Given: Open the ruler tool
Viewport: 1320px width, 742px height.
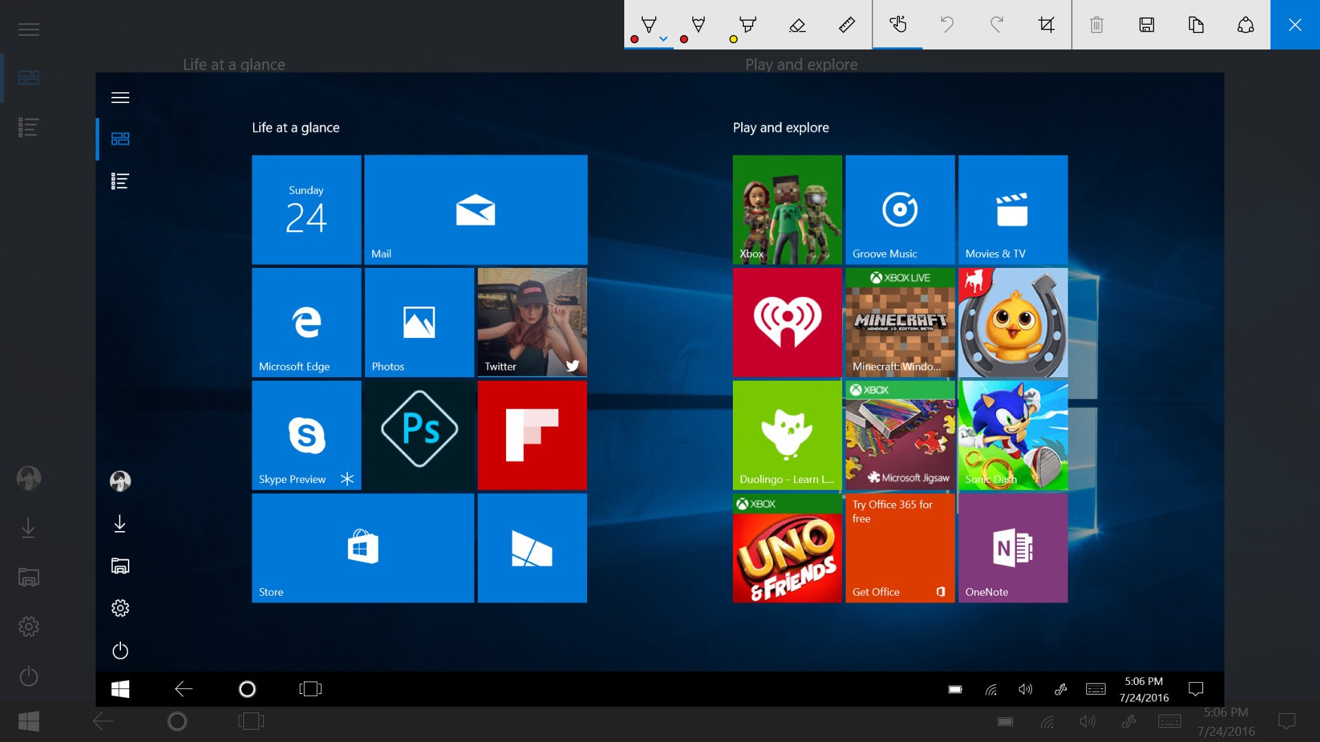Looking at the screenshot, I should [x=846, y=25].
